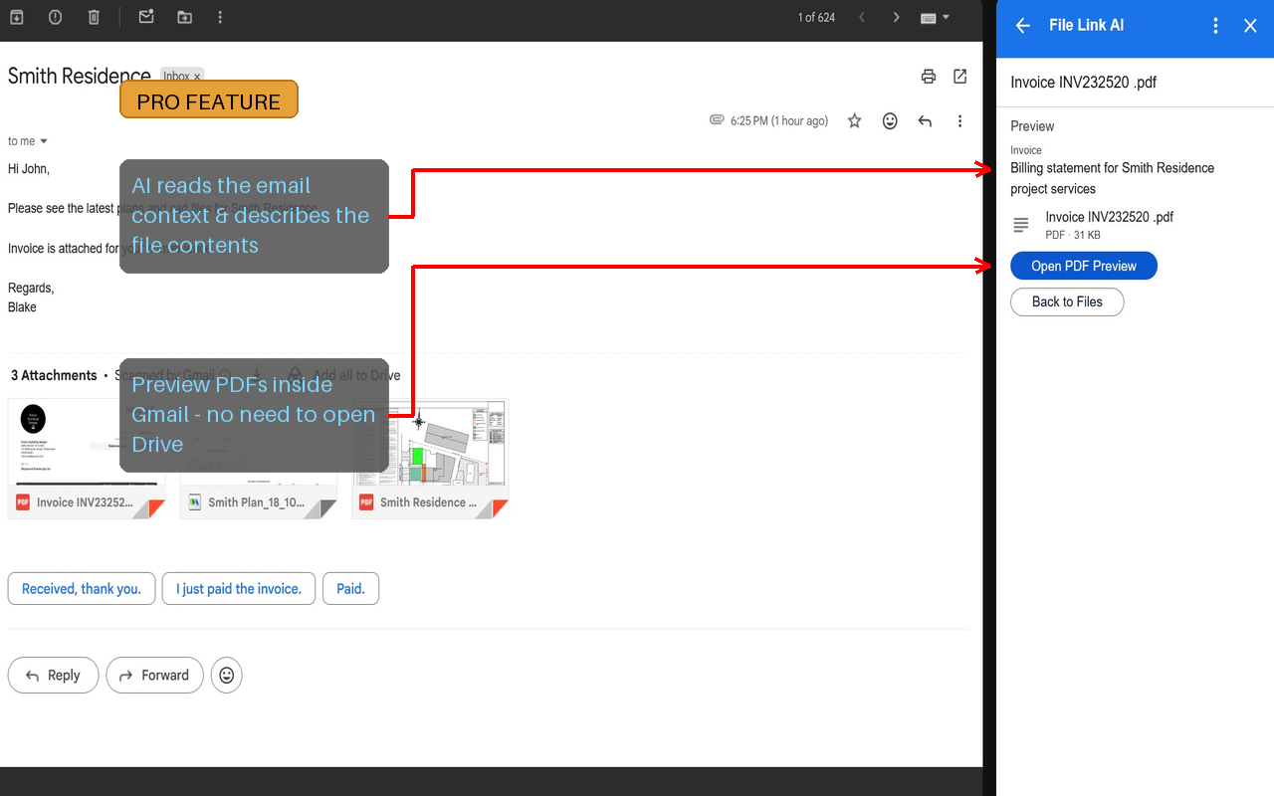1274x796 pixels.
Task: Click the "Billing statement for Smith Residence" description
Action: pos(1113,178)
